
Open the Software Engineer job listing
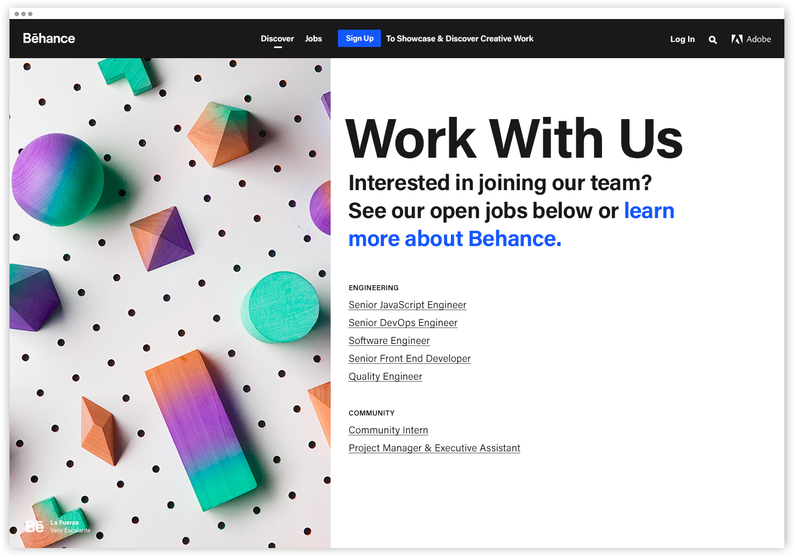(389, 341)
